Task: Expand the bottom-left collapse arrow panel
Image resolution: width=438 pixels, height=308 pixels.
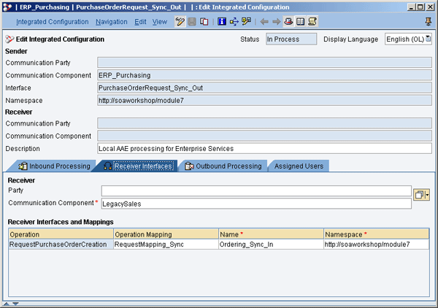Action: tap(7, 303)
